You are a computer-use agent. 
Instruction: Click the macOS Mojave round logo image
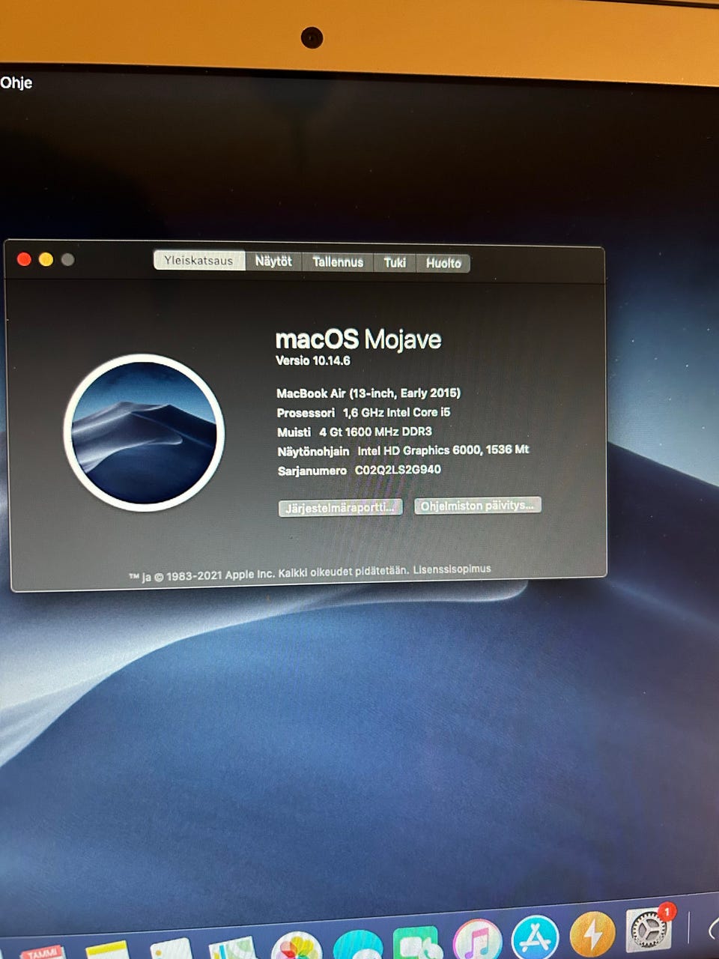[144, 433]
